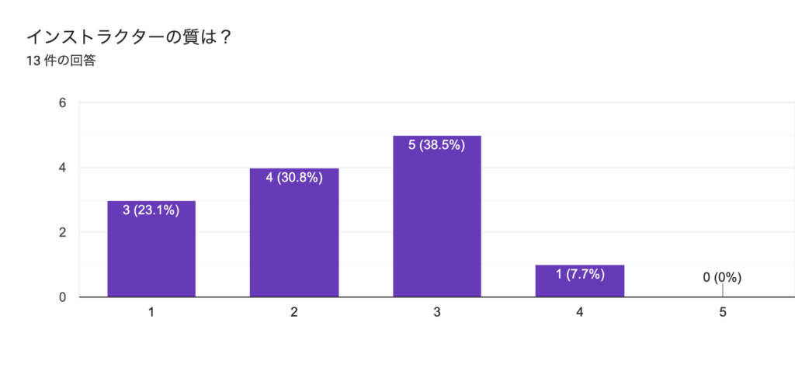The width and height of the screenshot is (795, 378).
Task: Click the 1 (7.7%) data label
Action: [x=580, y=273]
